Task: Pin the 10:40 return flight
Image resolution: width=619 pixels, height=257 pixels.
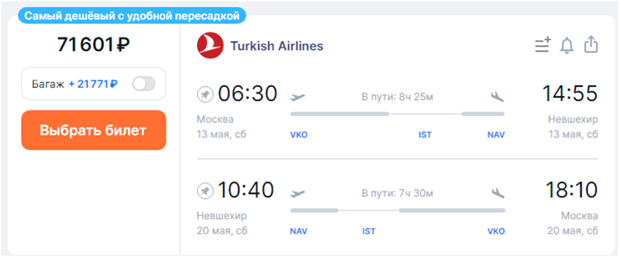Action: 206,190
